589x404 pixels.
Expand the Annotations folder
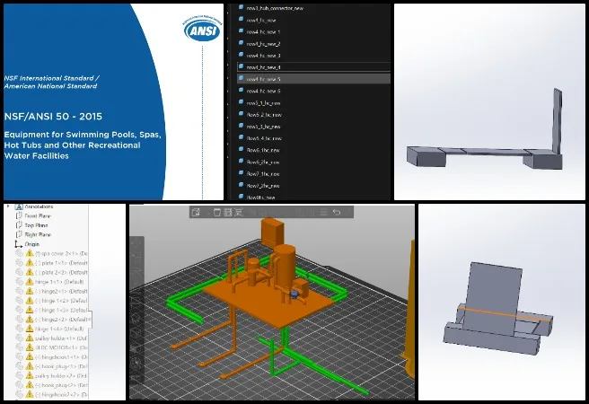pyautogui.click(x=8, y=206)
